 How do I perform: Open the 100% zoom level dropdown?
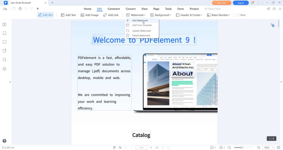pos(268,148)
